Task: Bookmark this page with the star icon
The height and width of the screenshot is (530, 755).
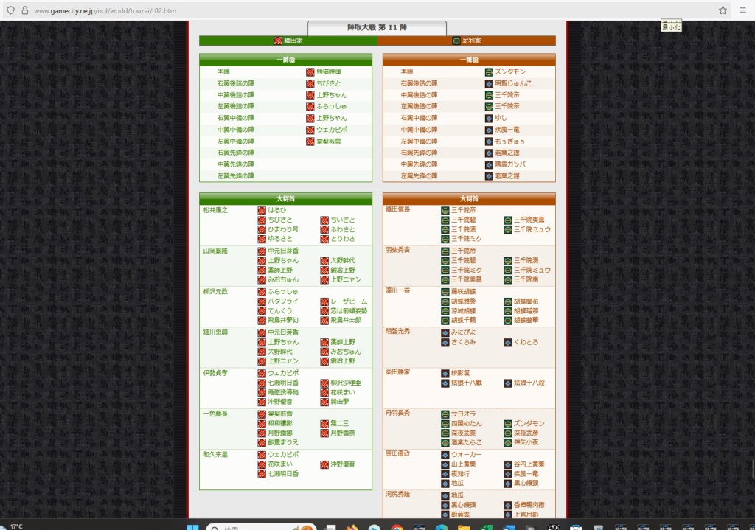Action: (723, 10)
